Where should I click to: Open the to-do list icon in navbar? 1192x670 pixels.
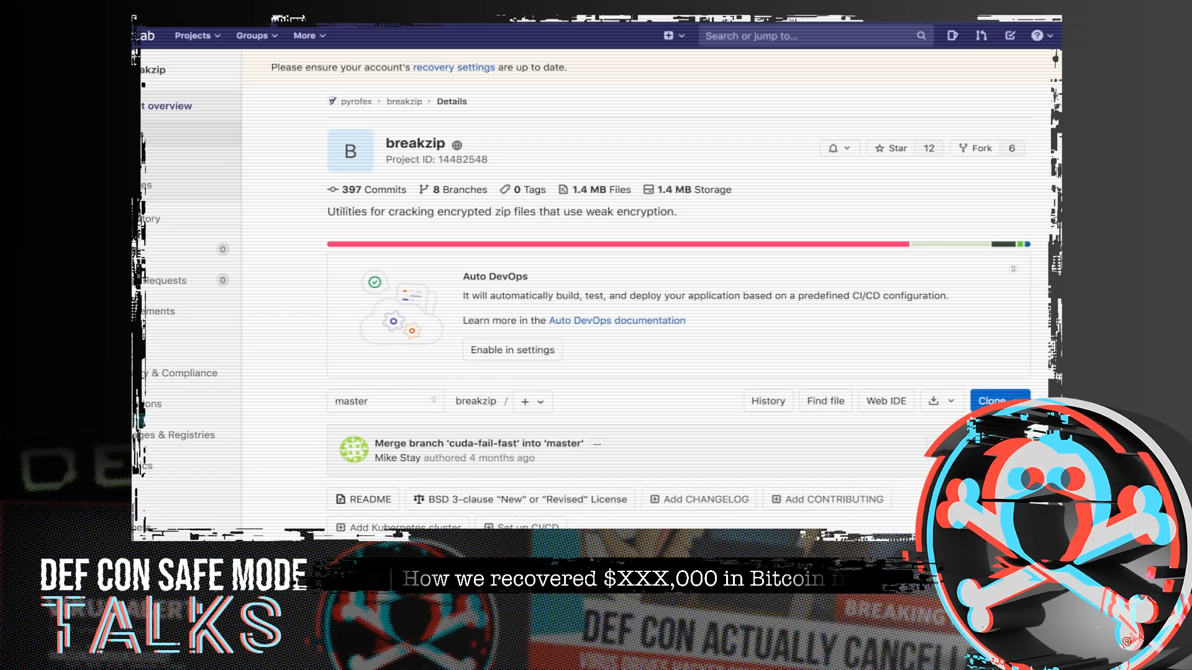1011,35
